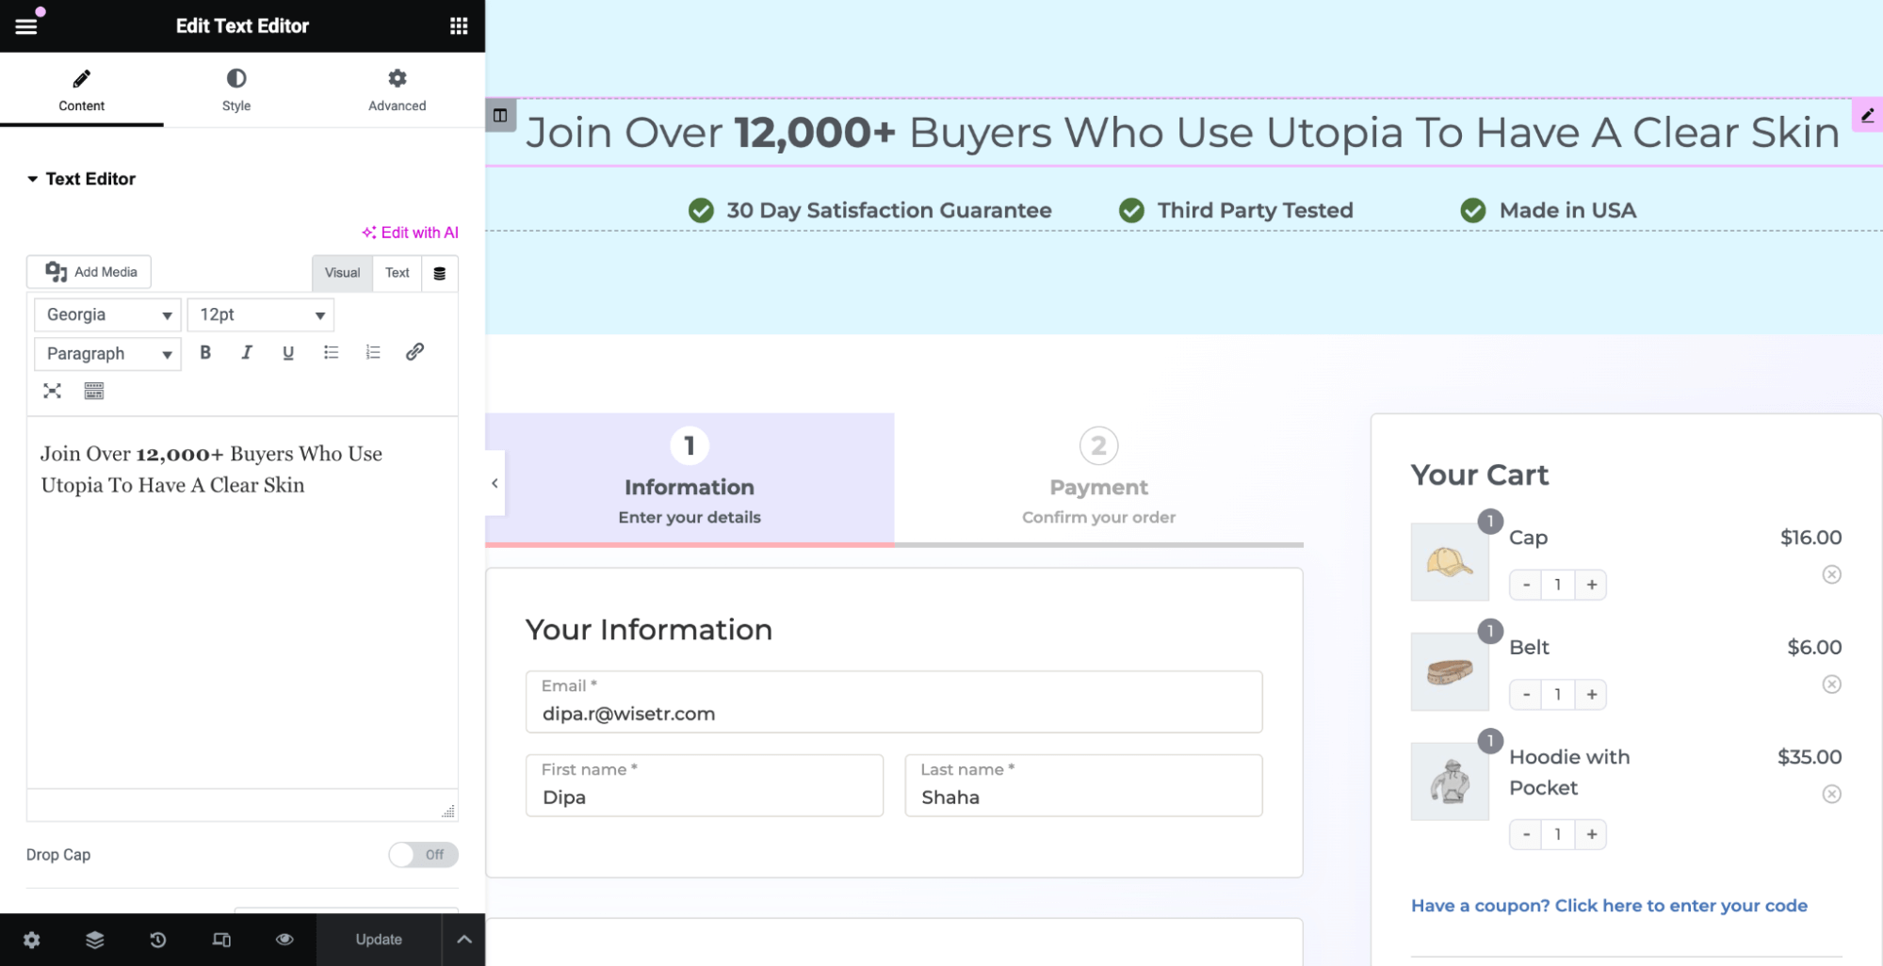
Task: Insert a bulleted list
Action: pyautogui.click(x=331, y=353)
